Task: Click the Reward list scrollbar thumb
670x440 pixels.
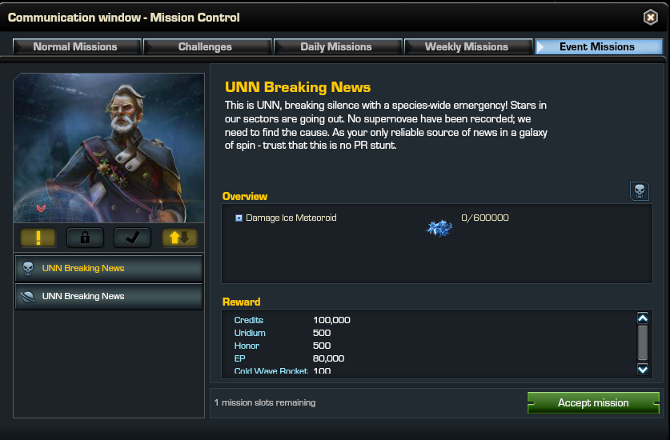Action: tap(643, 343)
